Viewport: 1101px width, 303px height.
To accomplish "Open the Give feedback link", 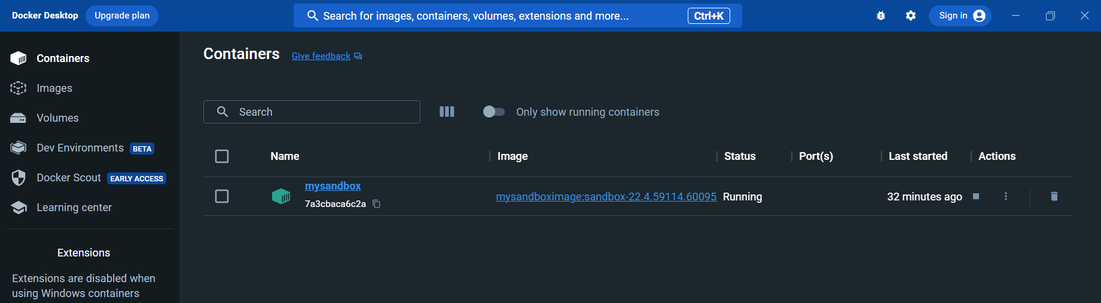I will (x=327, y=56).
